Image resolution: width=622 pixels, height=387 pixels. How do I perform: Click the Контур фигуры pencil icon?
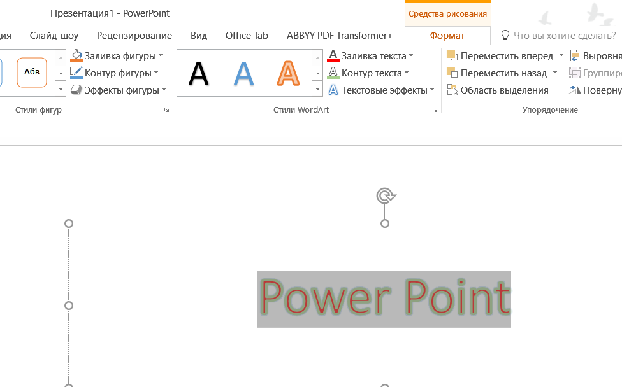[x=76, y=73]
